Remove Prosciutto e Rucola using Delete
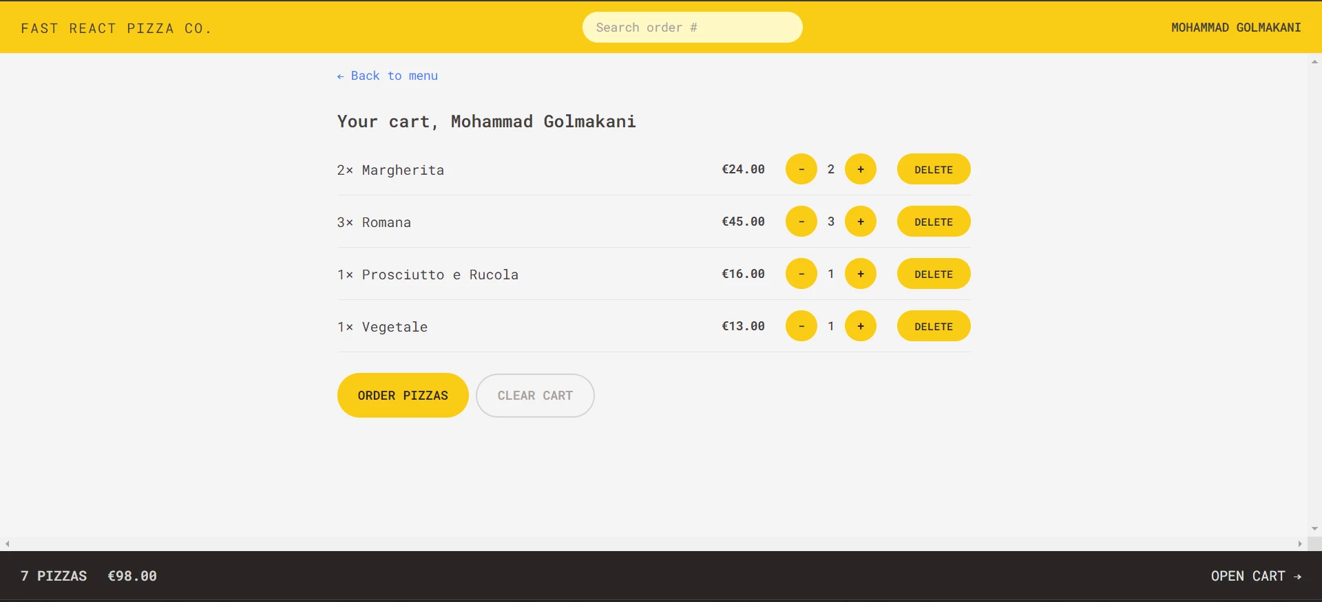This screenshot has height=602, width=1322. tap(933, 274)
